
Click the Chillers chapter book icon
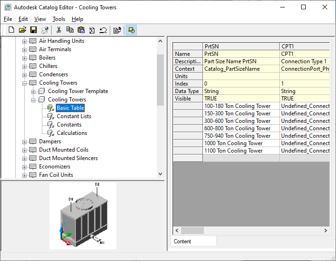tap(33, 66)
